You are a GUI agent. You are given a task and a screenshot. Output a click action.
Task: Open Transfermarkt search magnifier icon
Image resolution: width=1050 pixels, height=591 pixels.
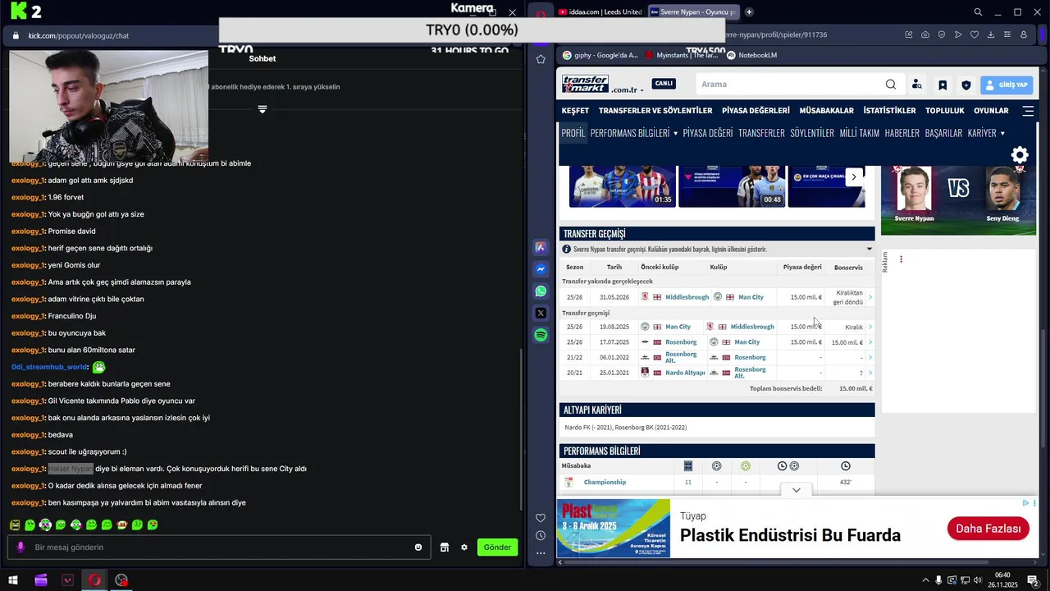coord(891,84)
